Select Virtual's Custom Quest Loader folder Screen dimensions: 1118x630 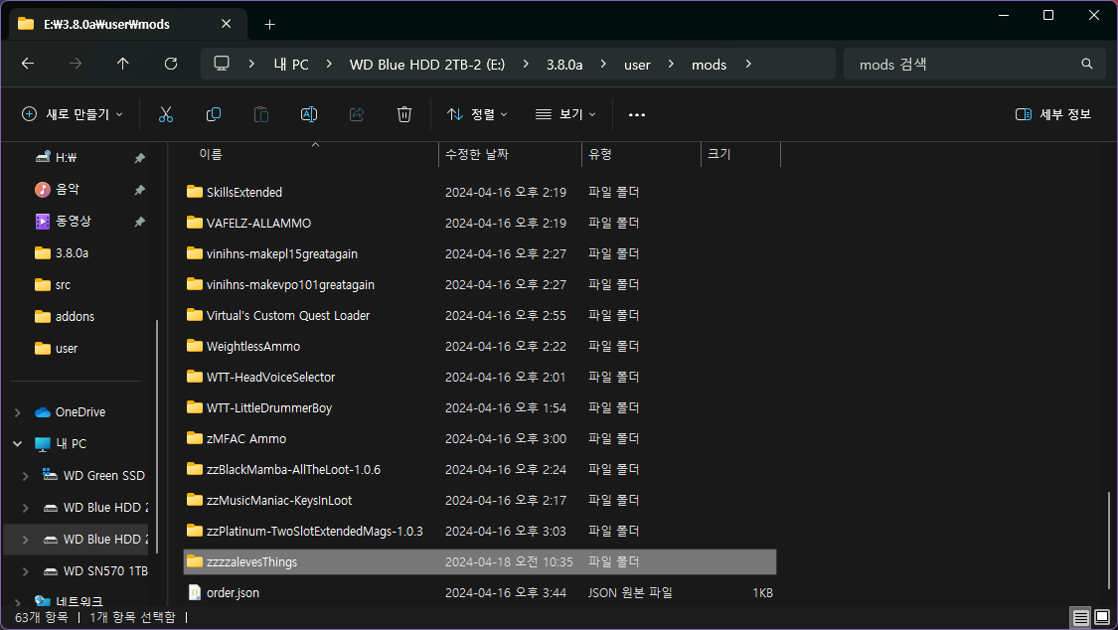pyautogui.click(x=288, y=315)
